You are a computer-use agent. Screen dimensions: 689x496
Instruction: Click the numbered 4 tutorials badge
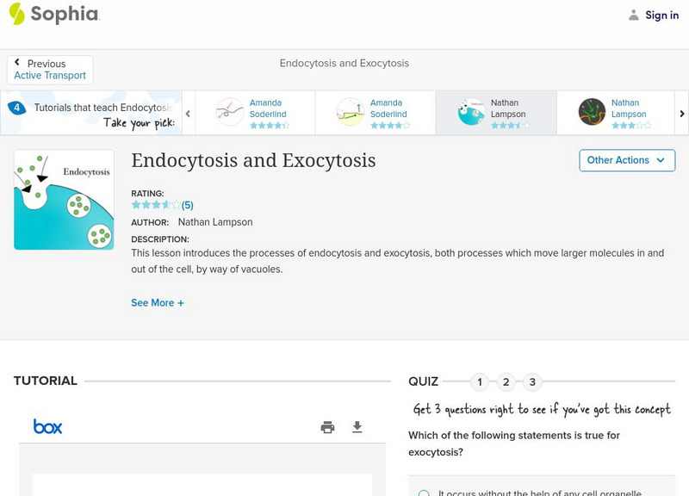(x=16, y=108)
